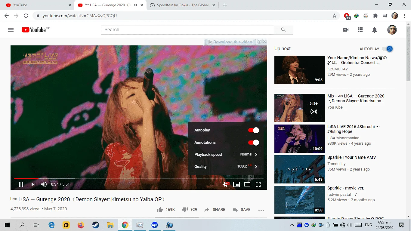The image size is (411, 231).
Task: Go back in browser history
Action: coord(7,16)
